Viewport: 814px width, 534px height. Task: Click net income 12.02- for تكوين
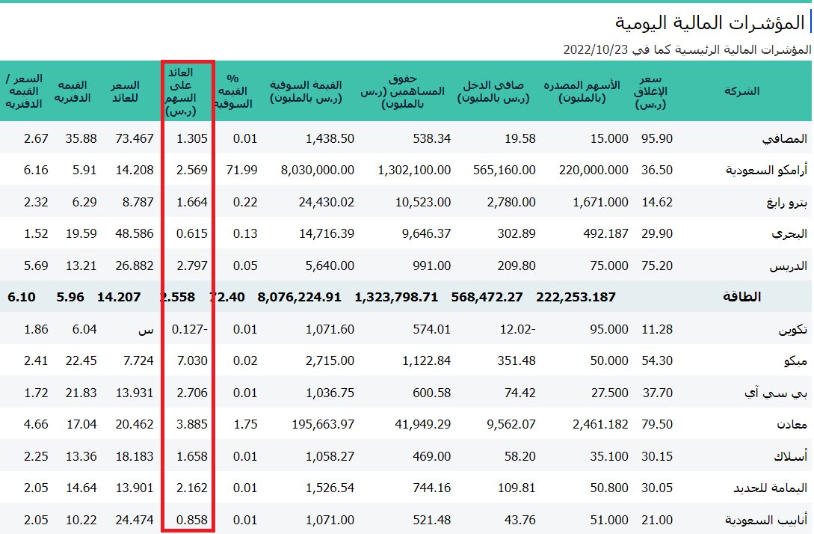[517, 329]
